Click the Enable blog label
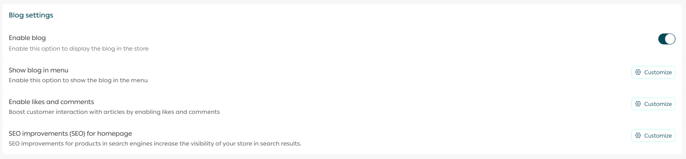Viewport: 686px width, 159px height. [x=27, y=38]
